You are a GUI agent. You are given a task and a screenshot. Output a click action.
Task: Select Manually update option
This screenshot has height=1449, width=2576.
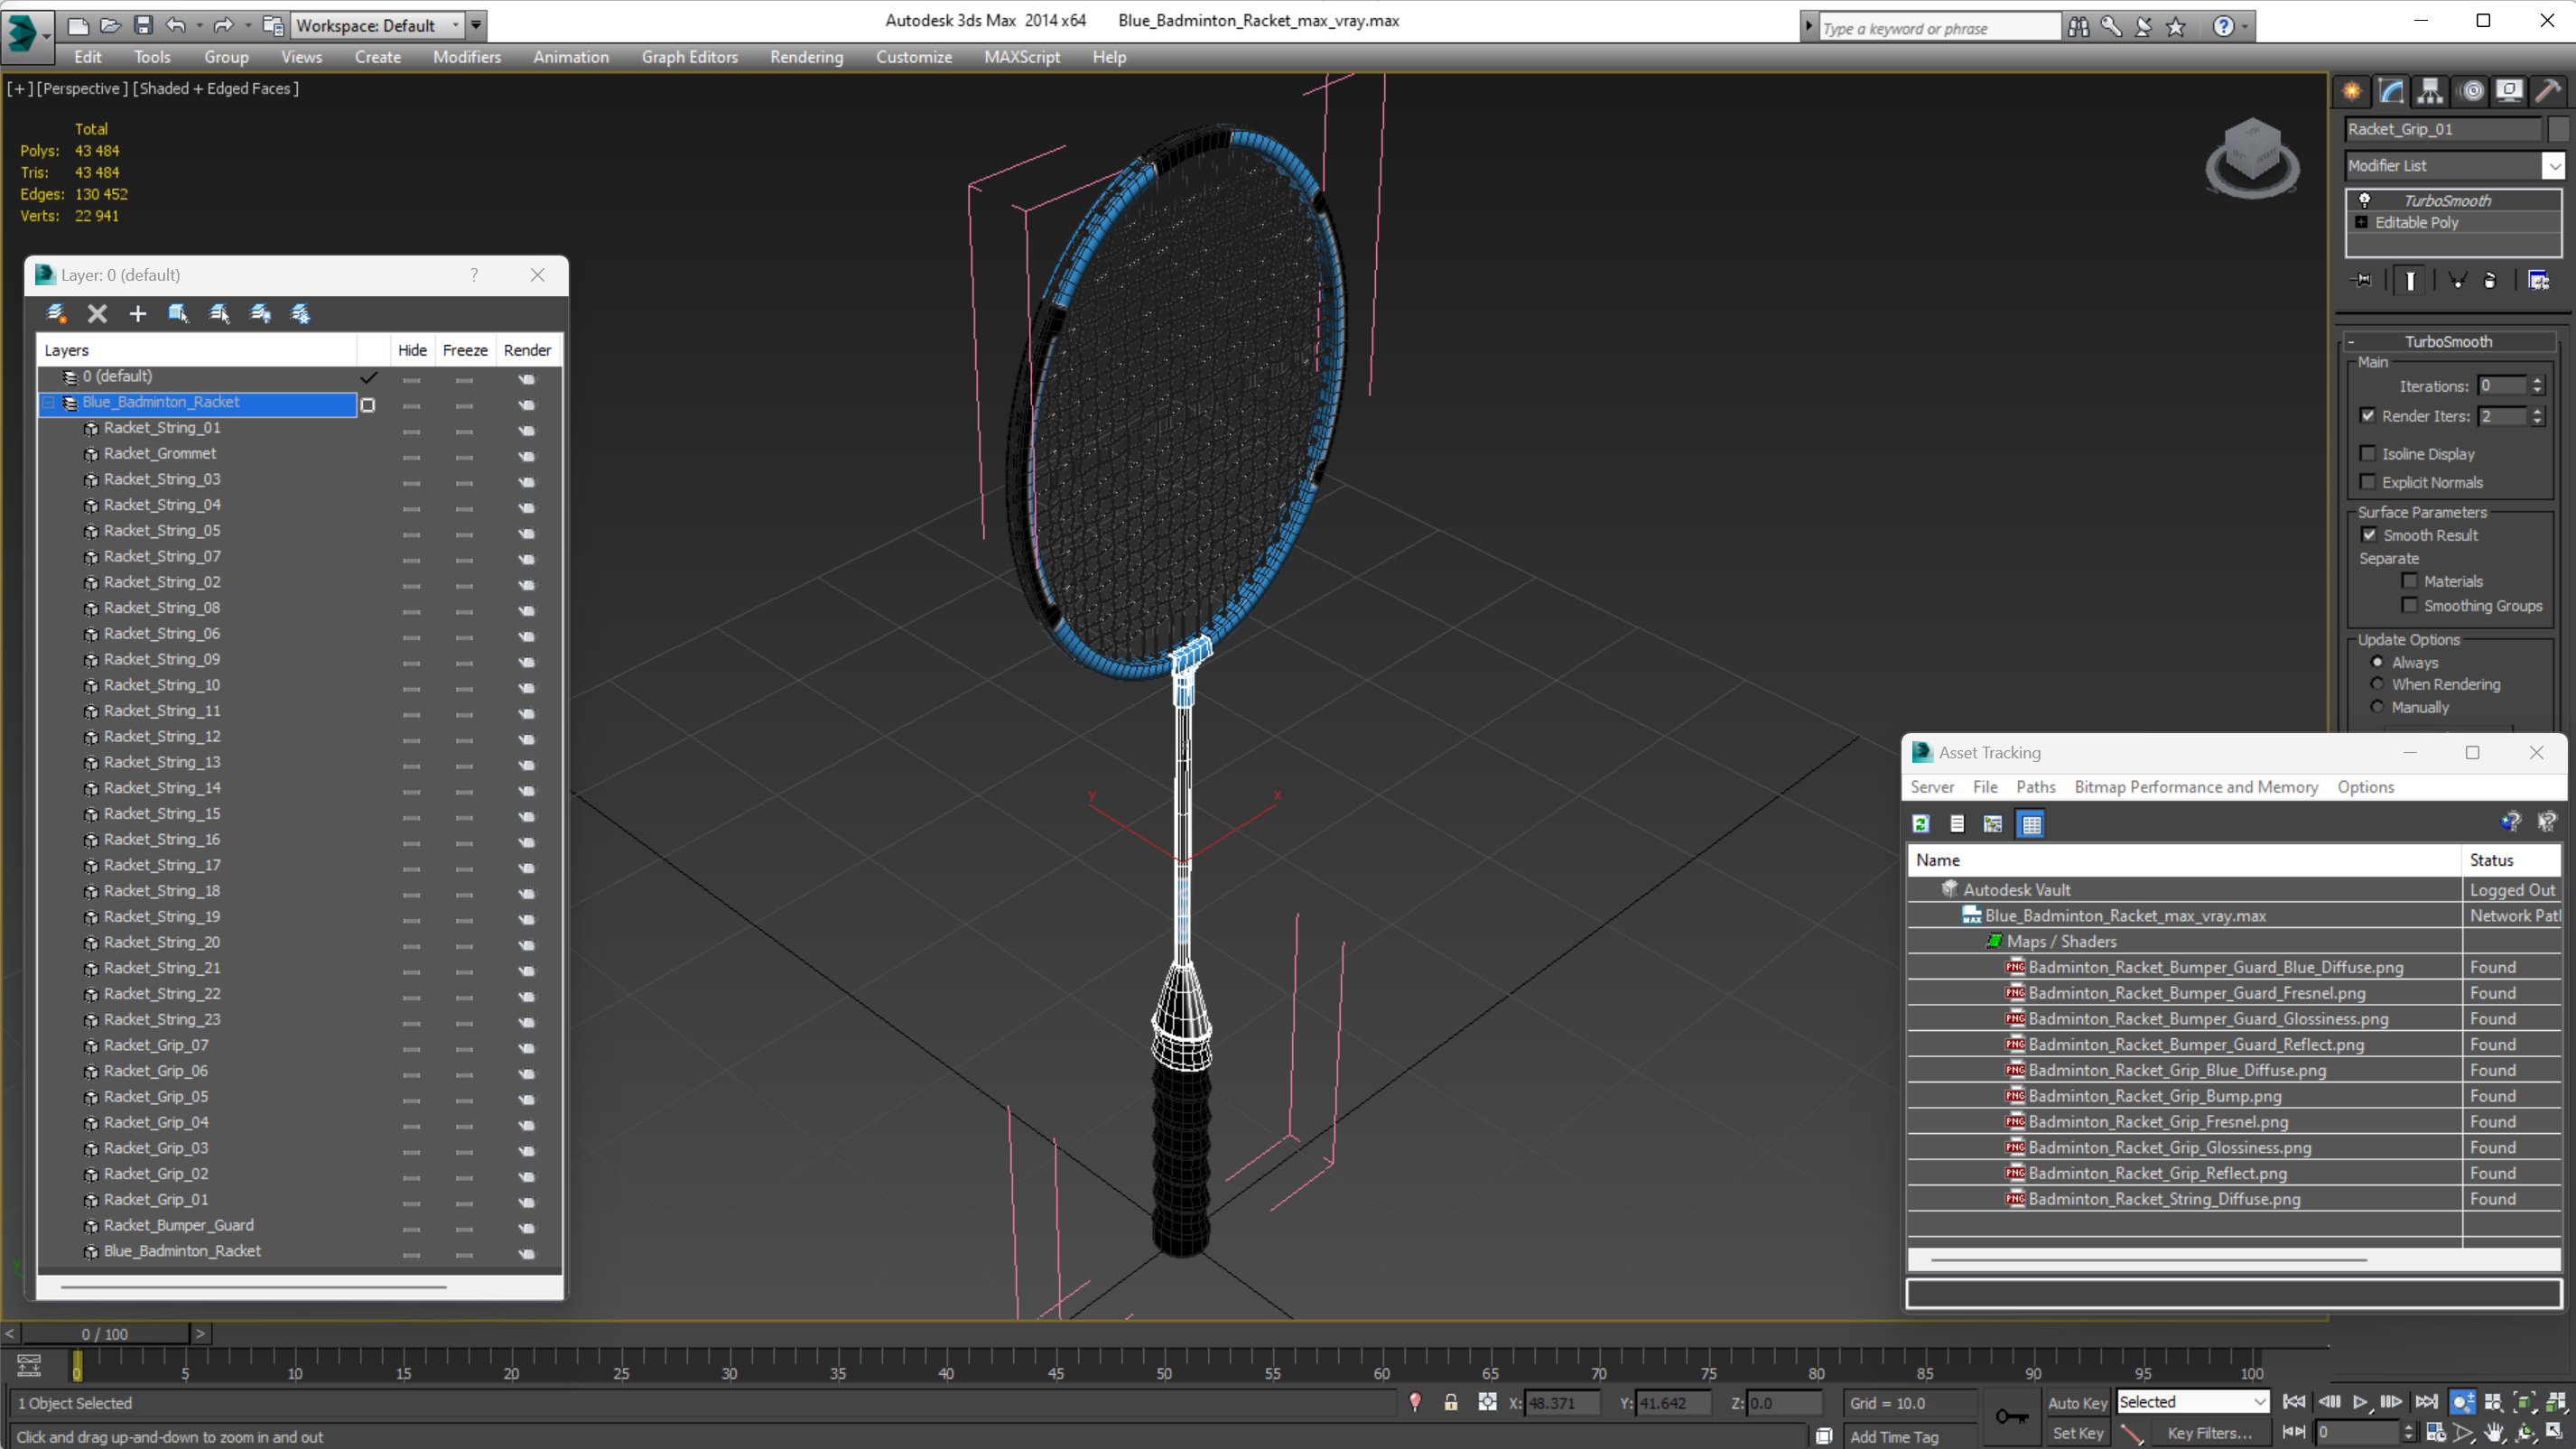(2377, 707)
